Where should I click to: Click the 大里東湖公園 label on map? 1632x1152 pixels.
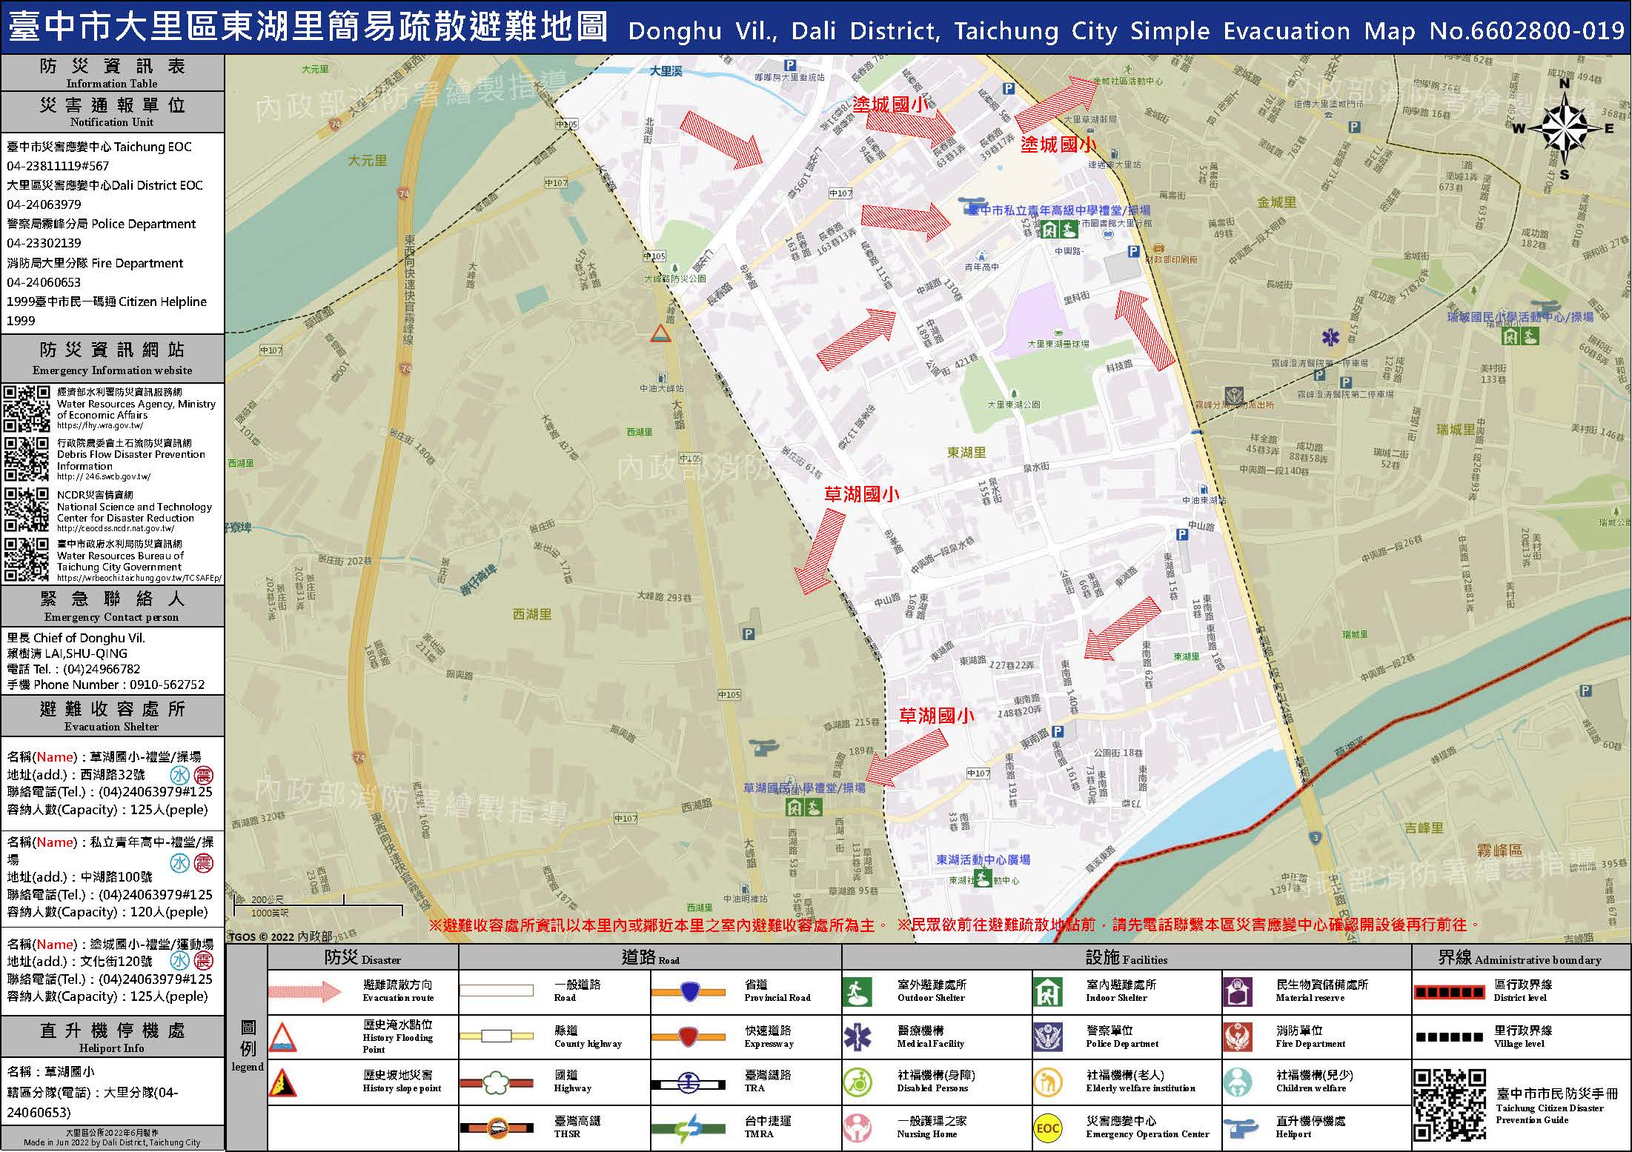[1014, 404]
